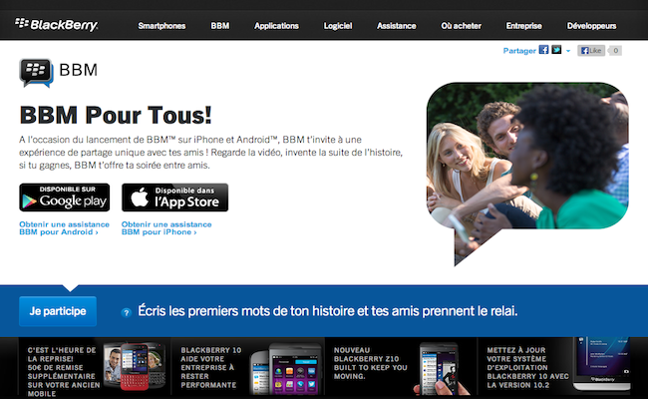The height and width of the screenshot is (399, 648).
Task: Click the BBM chat bubble logo icon
Action: (36, 73)
